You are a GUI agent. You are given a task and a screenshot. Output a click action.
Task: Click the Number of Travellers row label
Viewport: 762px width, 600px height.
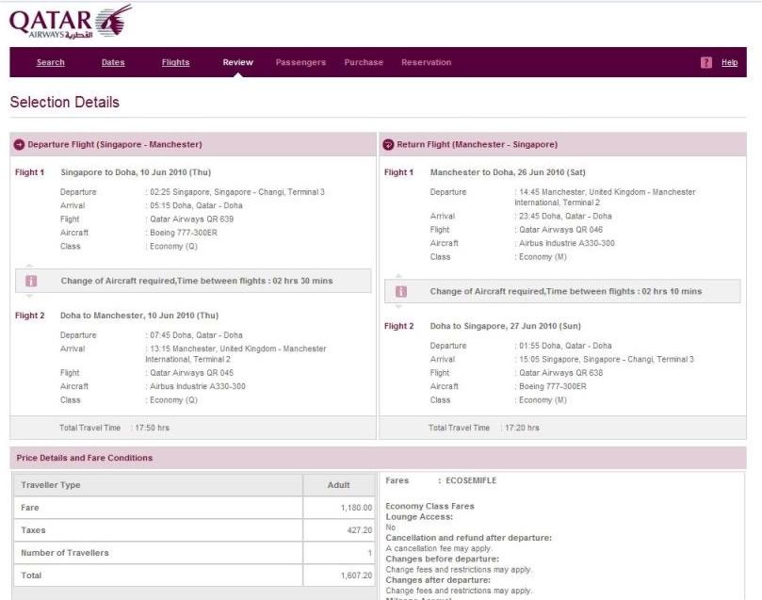(65, 553)
